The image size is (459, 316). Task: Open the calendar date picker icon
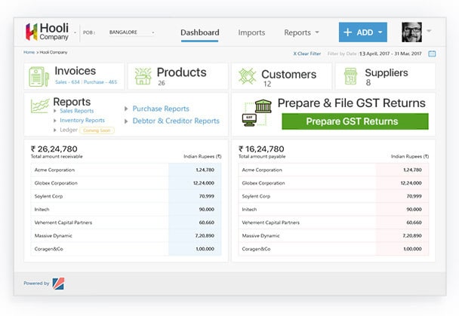[432, 54]
